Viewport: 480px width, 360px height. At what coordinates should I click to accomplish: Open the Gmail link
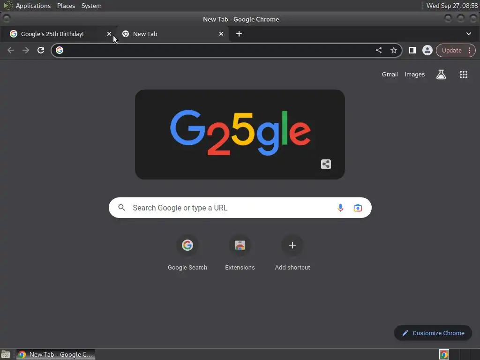point(390,75)
